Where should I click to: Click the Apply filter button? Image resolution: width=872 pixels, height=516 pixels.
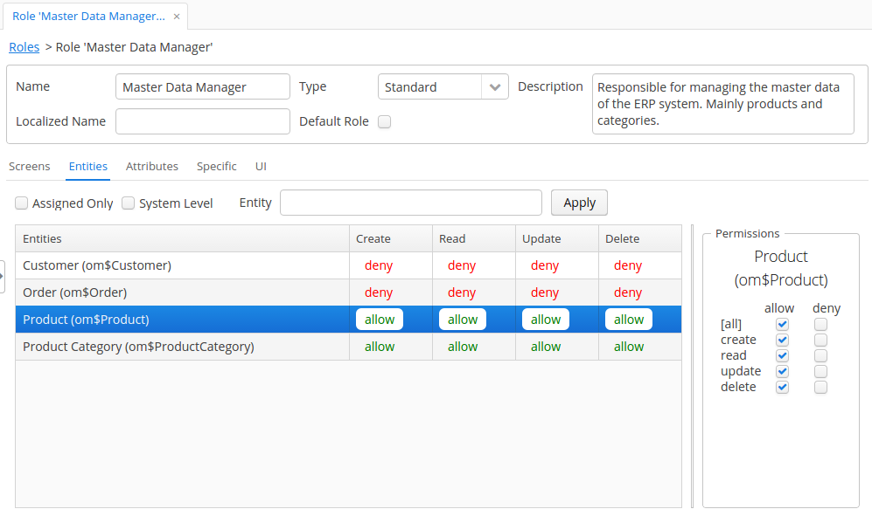(579, 203)
